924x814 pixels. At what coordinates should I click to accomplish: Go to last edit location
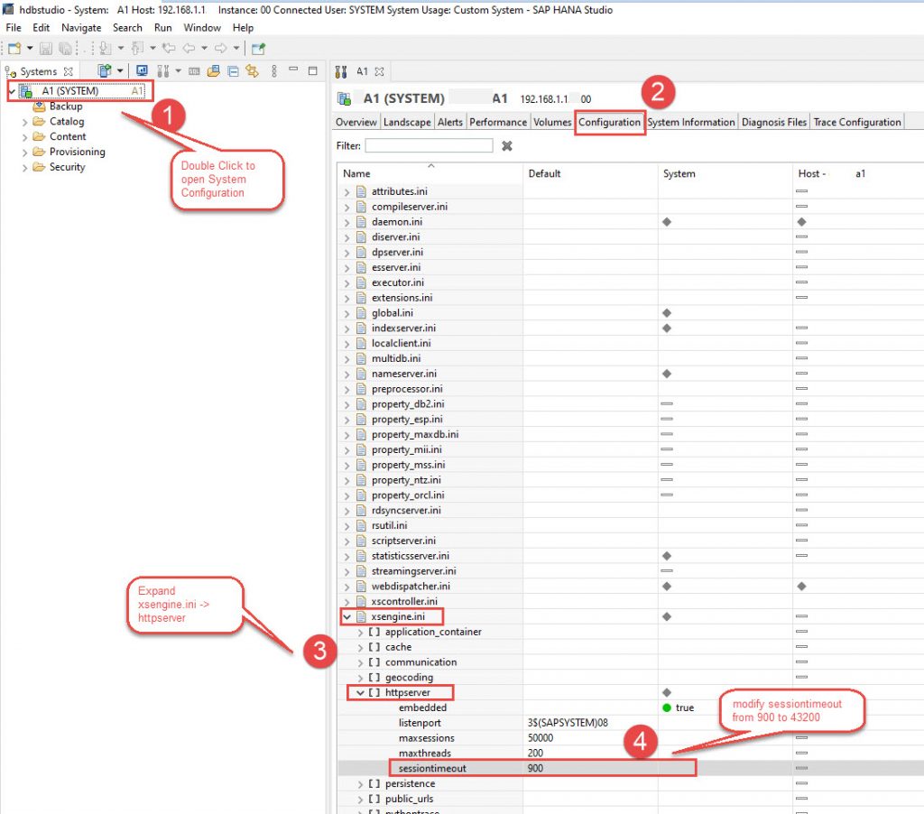169,49
